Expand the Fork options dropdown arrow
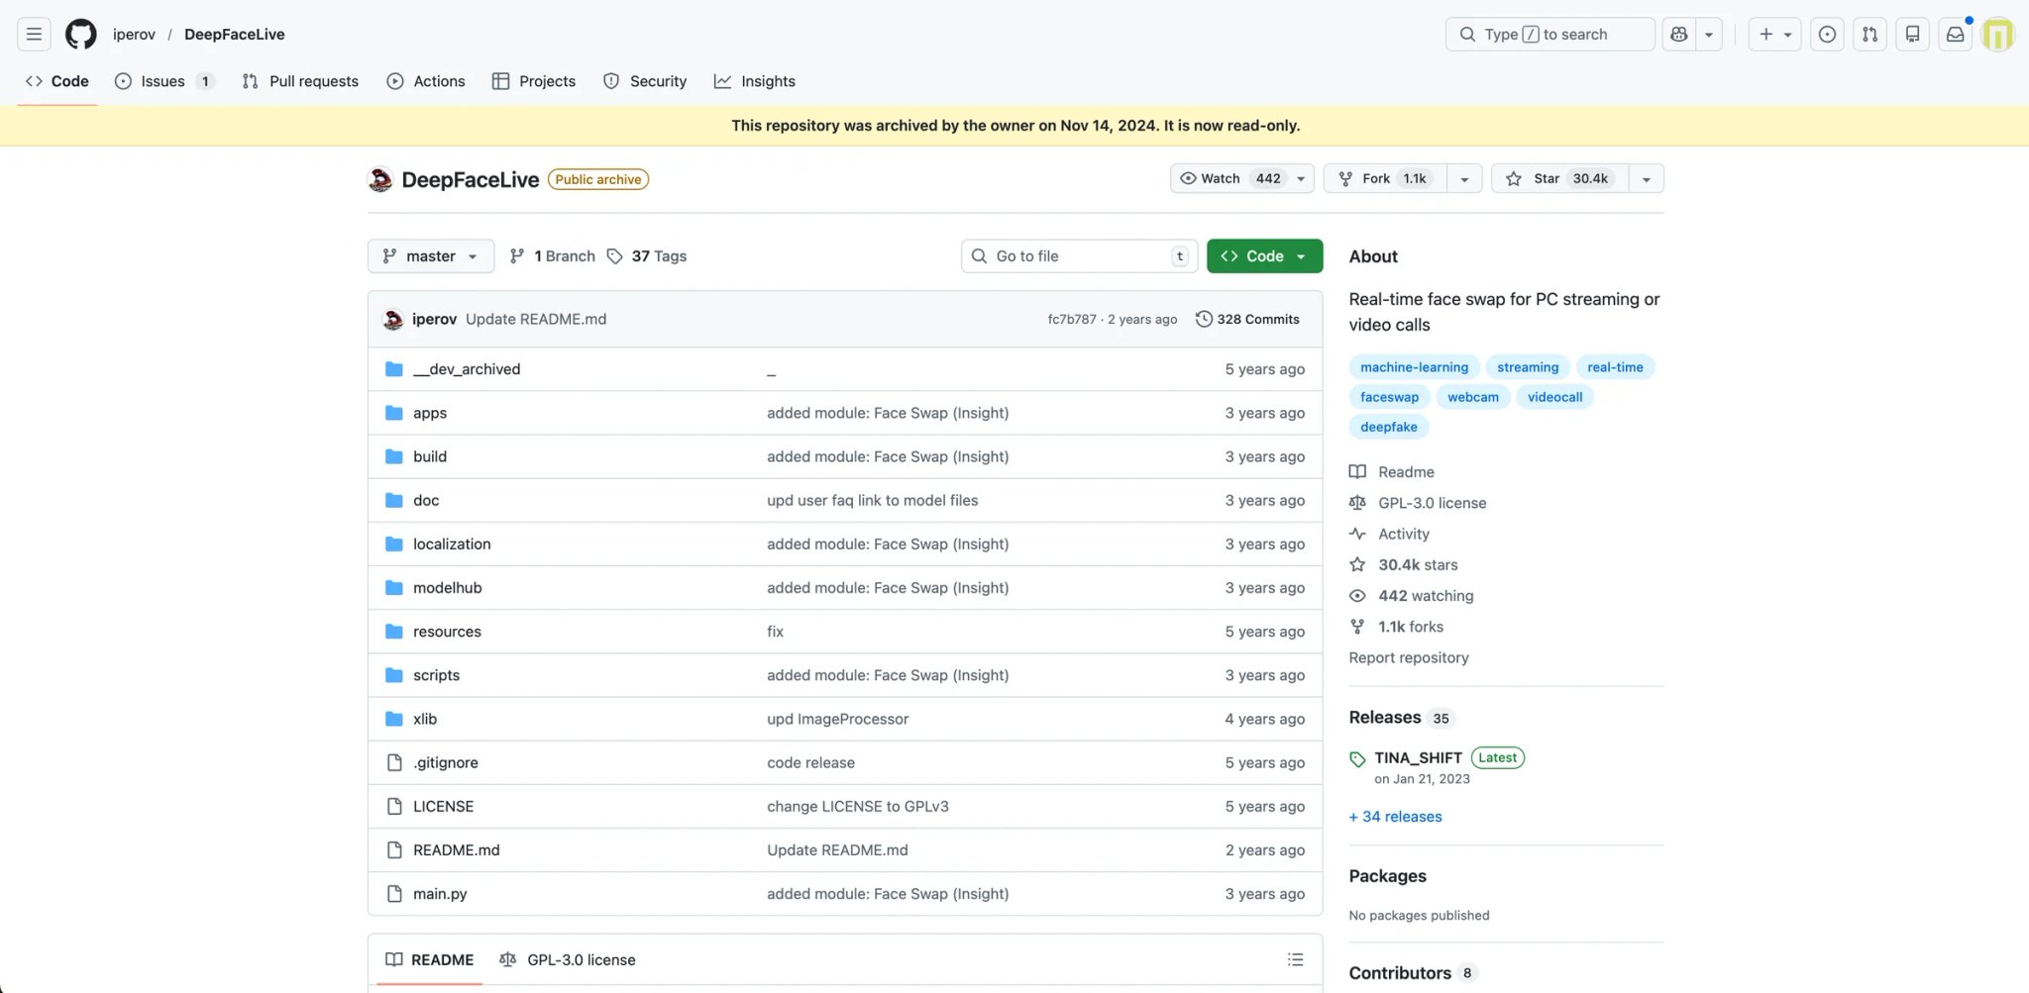The image size is (2029, 993). click(1464, 178)
